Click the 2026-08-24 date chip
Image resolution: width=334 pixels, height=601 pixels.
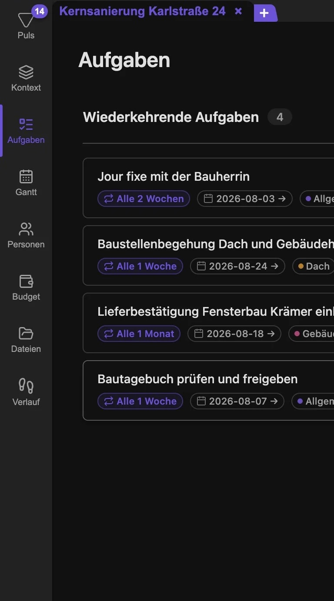pyautogui.click(x=237, y=266)
